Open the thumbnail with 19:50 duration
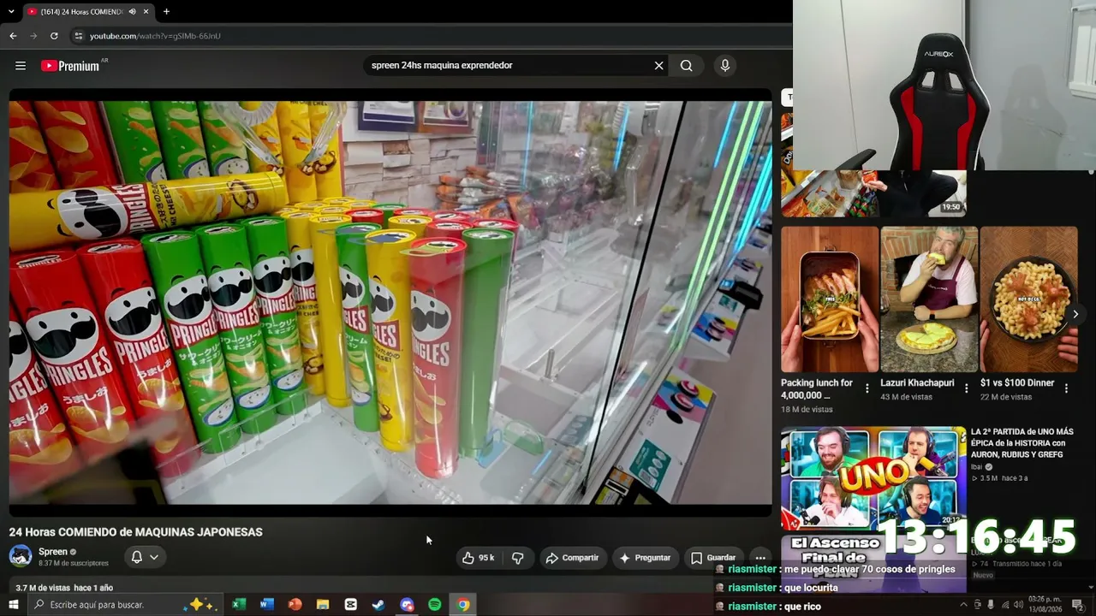 pos(873,193)
